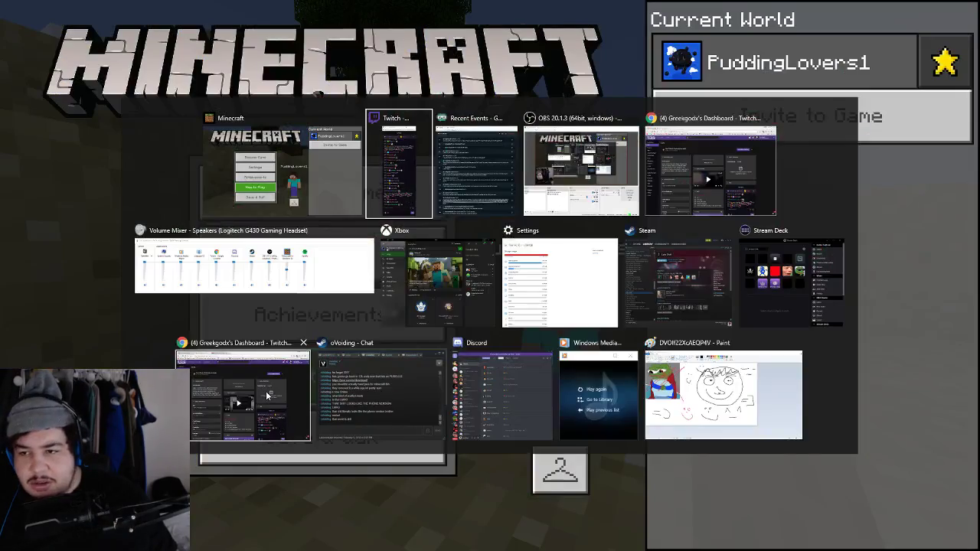Click the Minecraft app icon in the switcher
The width and height of the screenshot is (980, 551).
(209, 118)
